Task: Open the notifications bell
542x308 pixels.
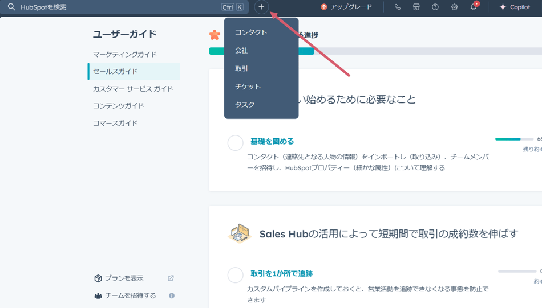Action: pos(474,7)
